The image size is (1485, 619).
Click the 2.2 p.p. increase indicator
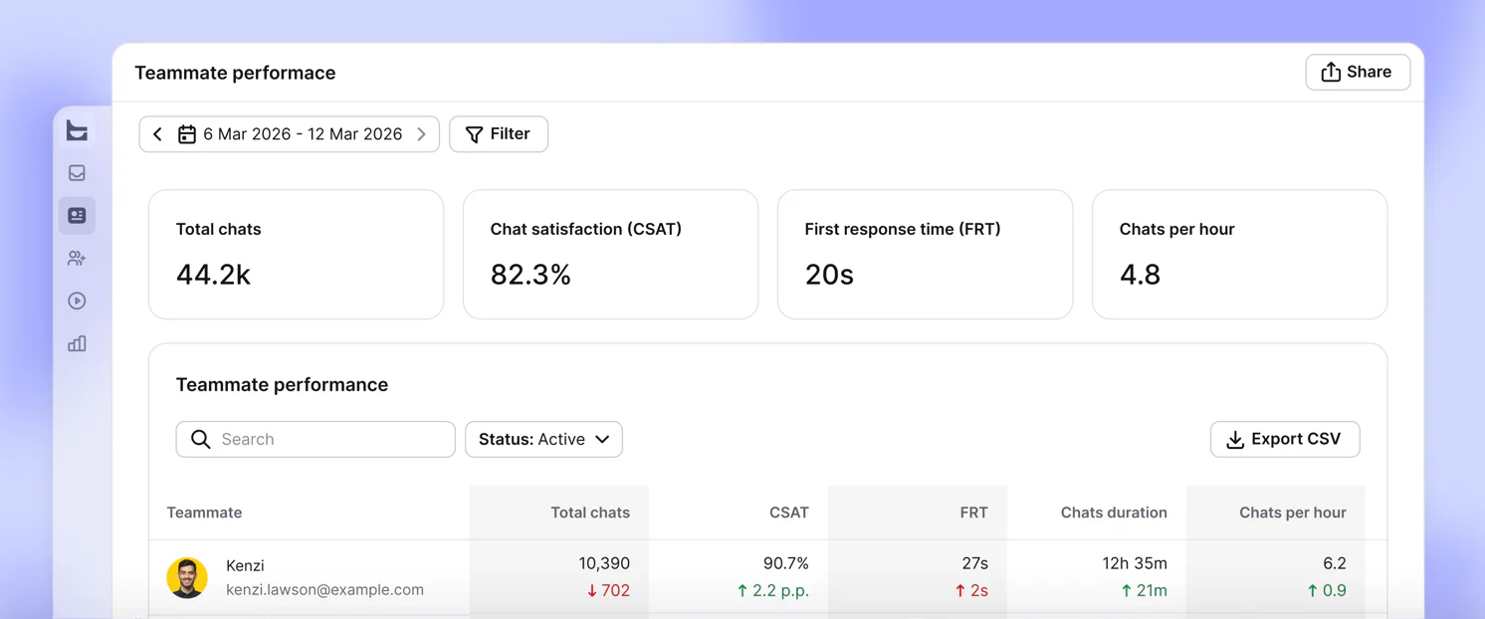pos(772,591)
